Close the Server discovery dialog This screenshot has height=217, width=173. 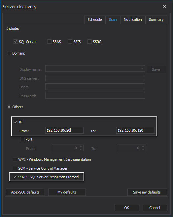coord(164,7)
